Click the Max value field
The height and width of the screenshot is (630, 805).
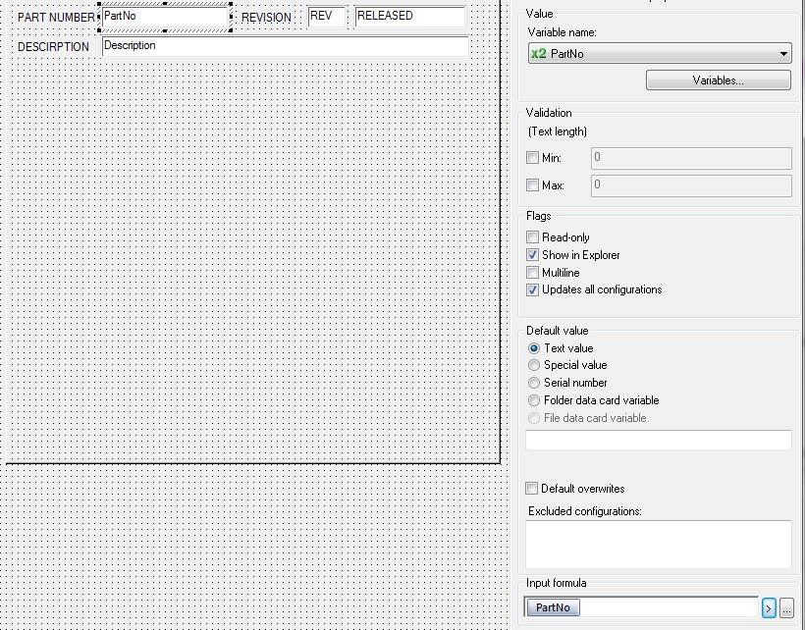[x=691, y=185]
